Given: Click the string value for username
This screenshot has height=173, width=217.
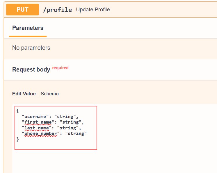Looking at the screenshot, I should pos(65,117).
